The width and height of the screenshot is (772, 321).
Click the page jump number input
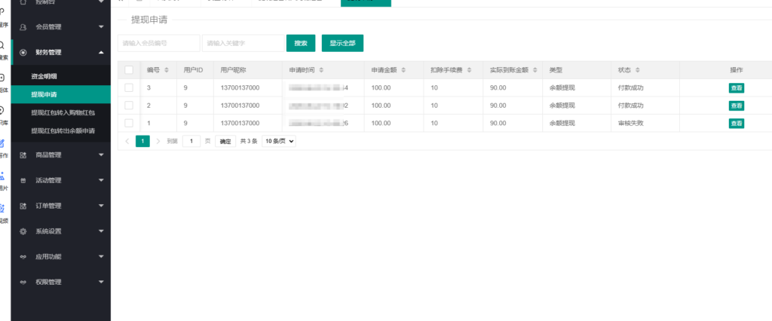(x=191, y=142)
